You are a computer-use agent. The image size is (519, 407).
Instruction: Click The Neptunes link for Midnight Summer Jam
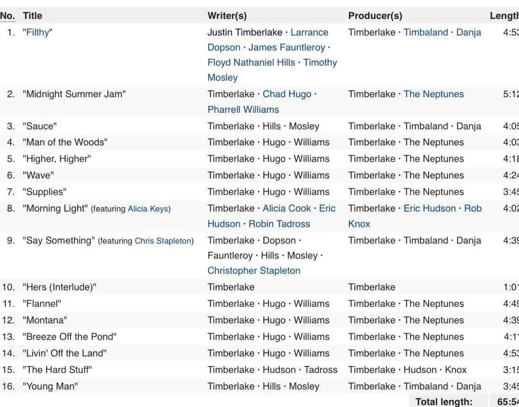point(433,94)
